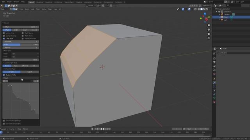The image size is (250, 140).
Task: Open the Edit menu
Action: coord(3,2)
